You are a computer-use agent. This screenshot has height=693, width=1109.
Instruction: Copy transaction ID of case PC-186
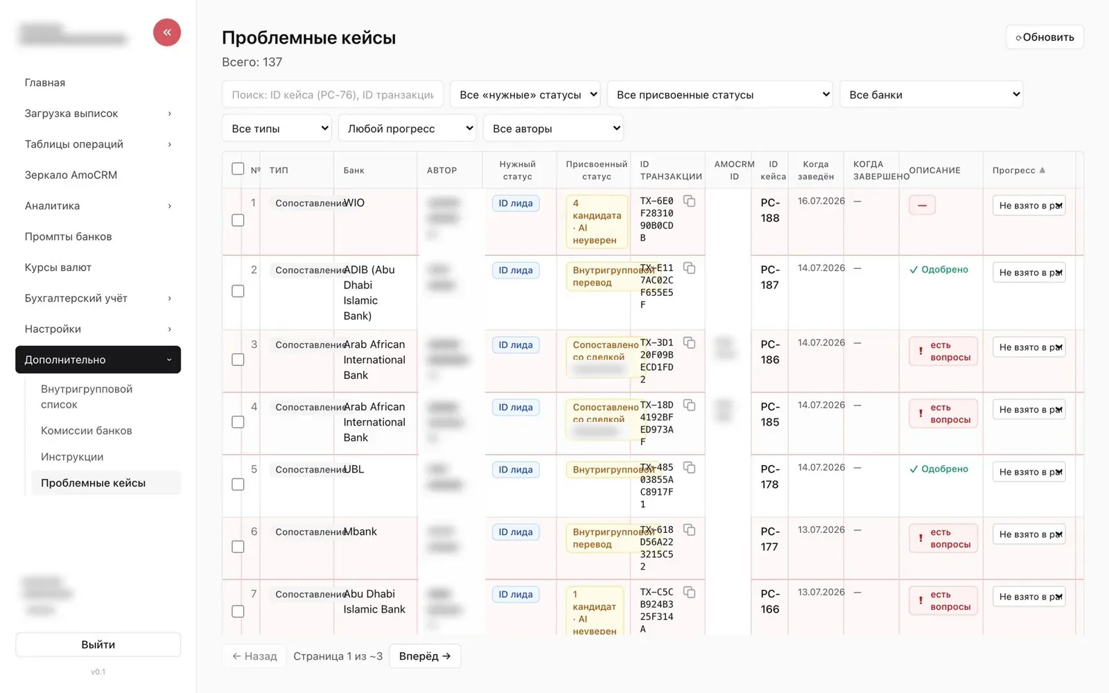[690, 343]
